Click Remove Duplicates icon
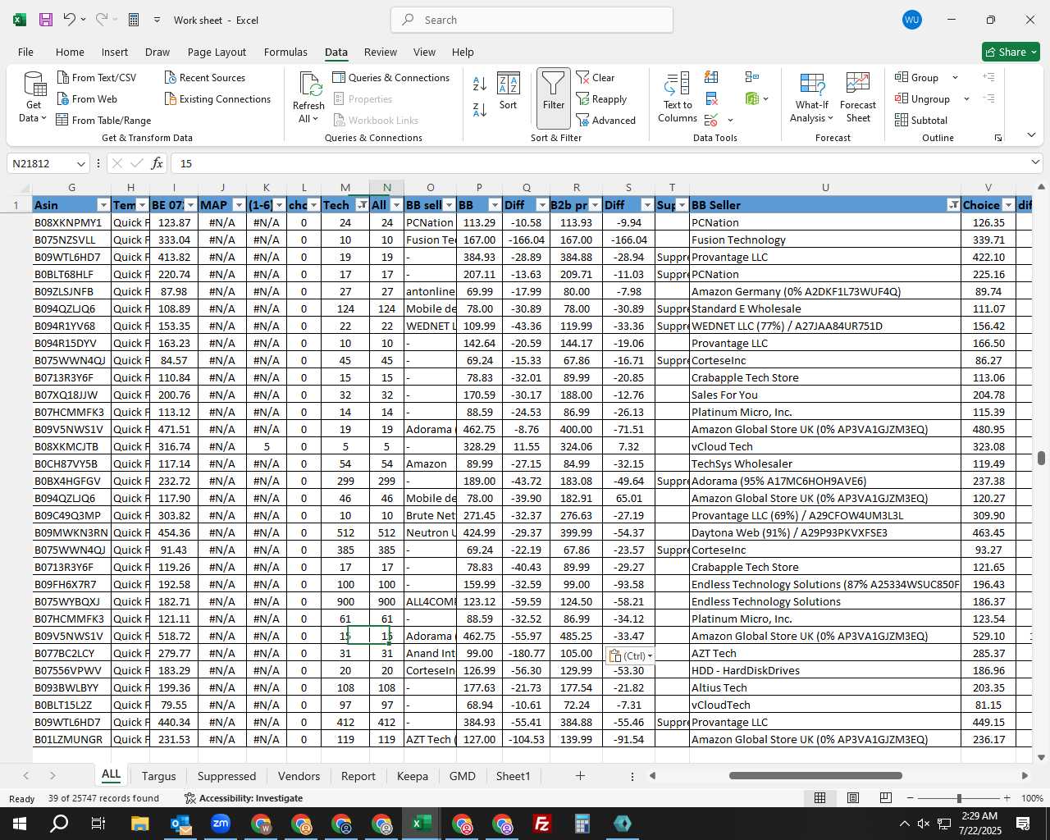1050x840 pixels. (x=712, y=98)
